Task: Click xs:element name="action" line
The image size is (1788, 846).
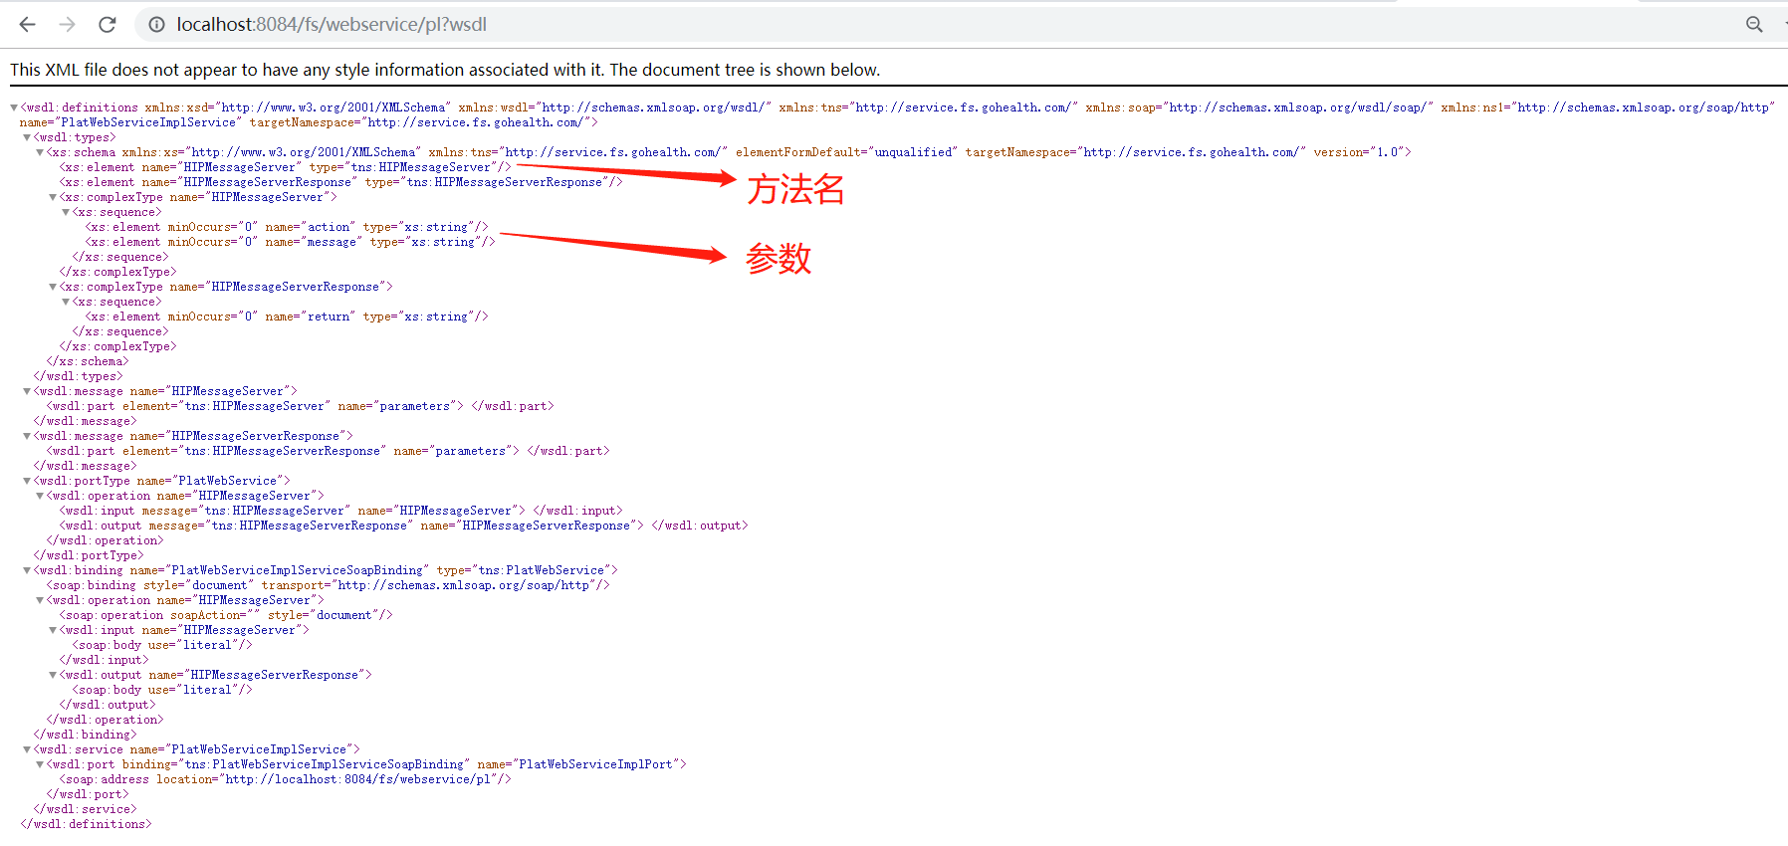Action: (x=287, y=227)
